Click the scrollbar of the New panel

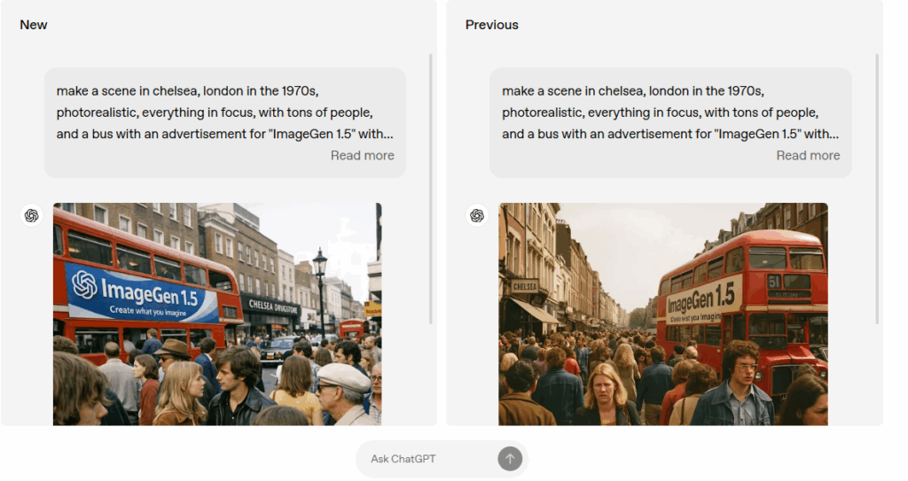[431, 189]
